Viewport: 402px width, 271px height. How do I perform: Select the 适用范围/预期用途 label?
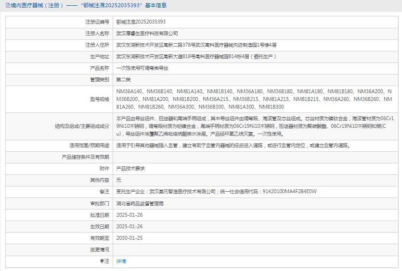[x=89, y=146]
